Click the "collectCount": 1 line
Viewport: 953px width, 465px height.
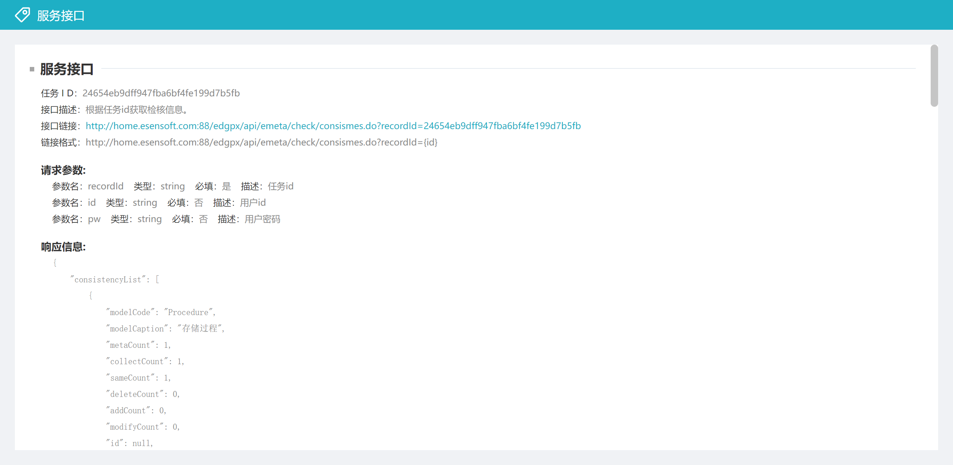pos(145,361)
